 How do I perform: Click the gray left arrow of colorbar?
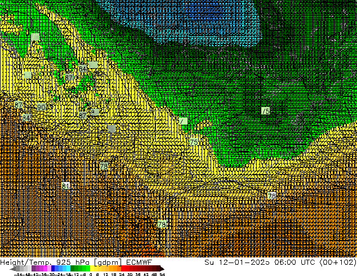click(x=12, y=269)
